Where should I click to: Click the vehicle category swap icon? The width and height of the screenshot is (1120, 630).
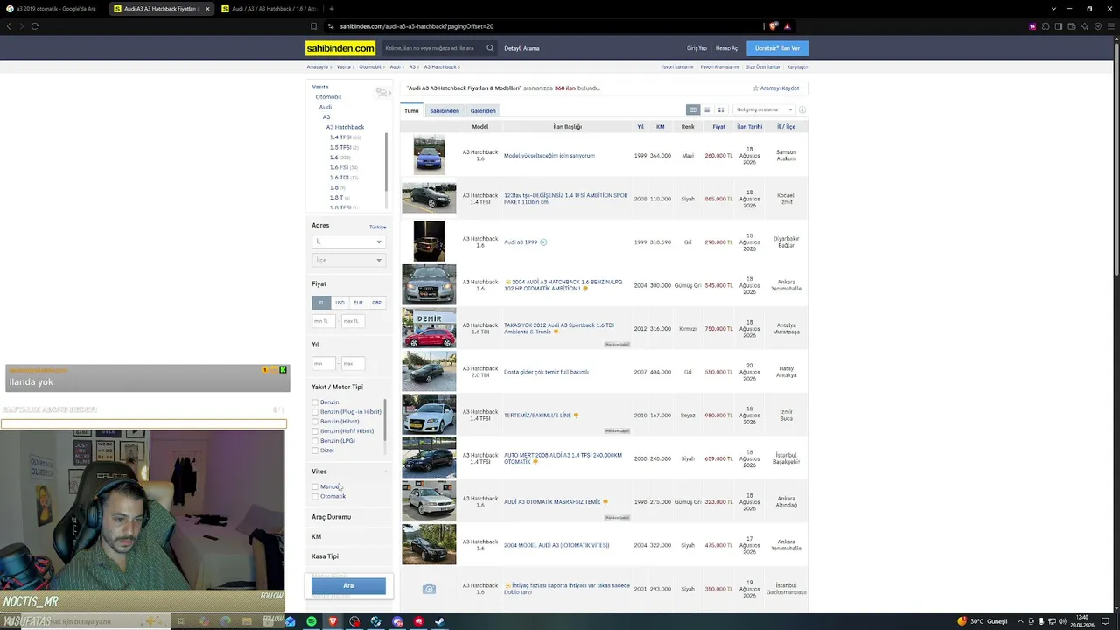[382, 92]
